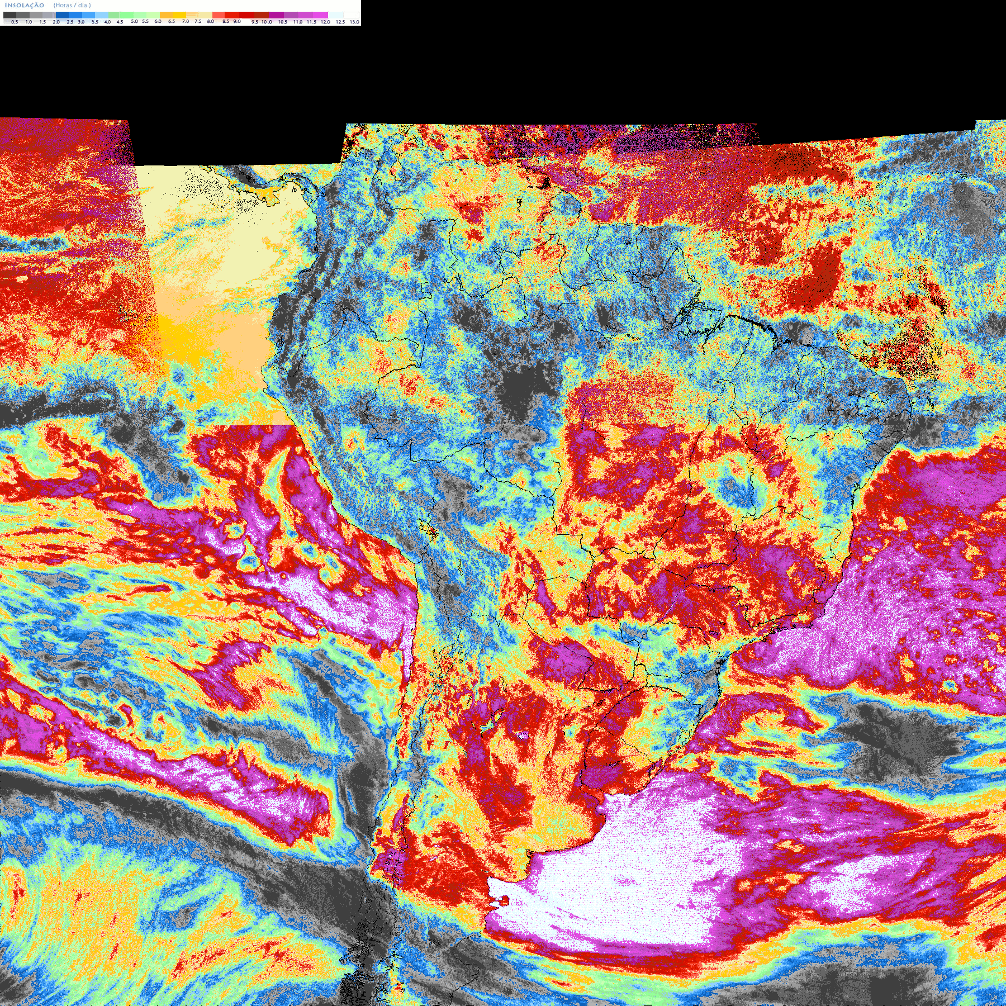
Task: Select the brown-red swatch left of 10.0
Action: (262, 15)
